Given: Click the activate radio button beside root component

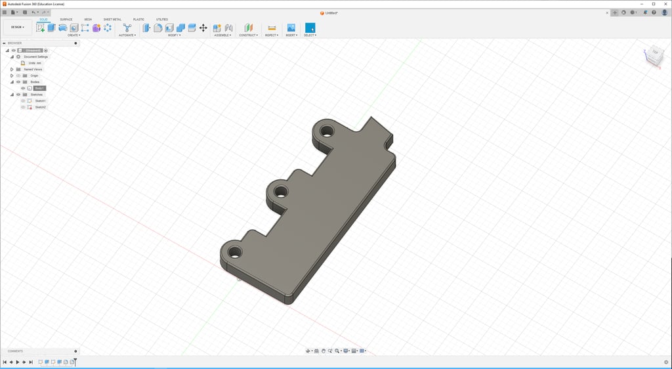Looking at the screenshot, I should 46,50.
